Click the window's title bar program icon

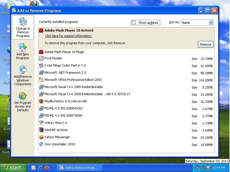click(14, 10)
